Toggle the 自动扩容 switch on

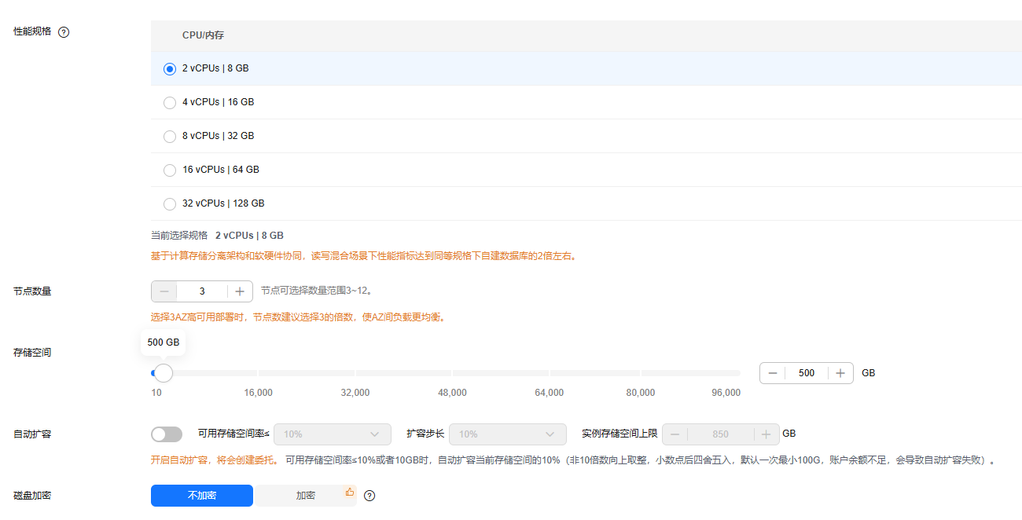click(166, 434)
